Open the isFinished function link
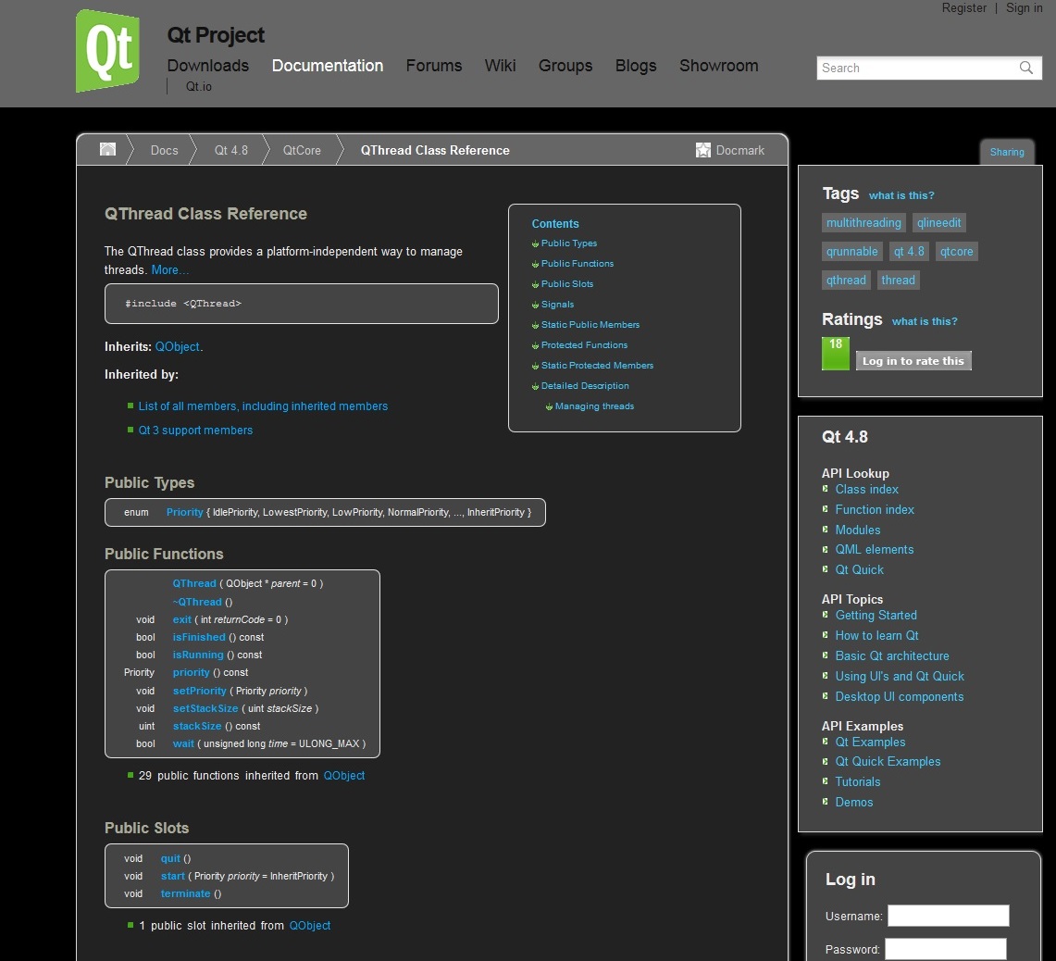Viewport: 1056px width, 961px height. (x=199, y=637)
